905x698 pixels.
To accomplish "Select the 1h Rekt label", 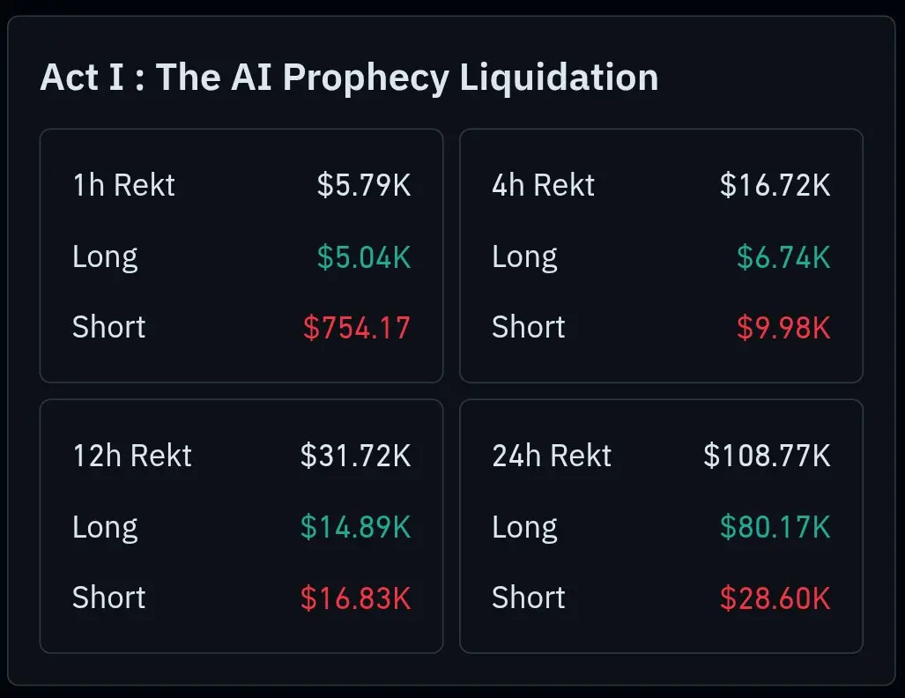I will (123, 185).
